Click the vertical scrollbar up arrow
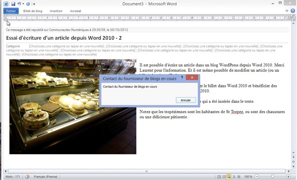Screen dimensions: 297x180 tap(294, 23)
